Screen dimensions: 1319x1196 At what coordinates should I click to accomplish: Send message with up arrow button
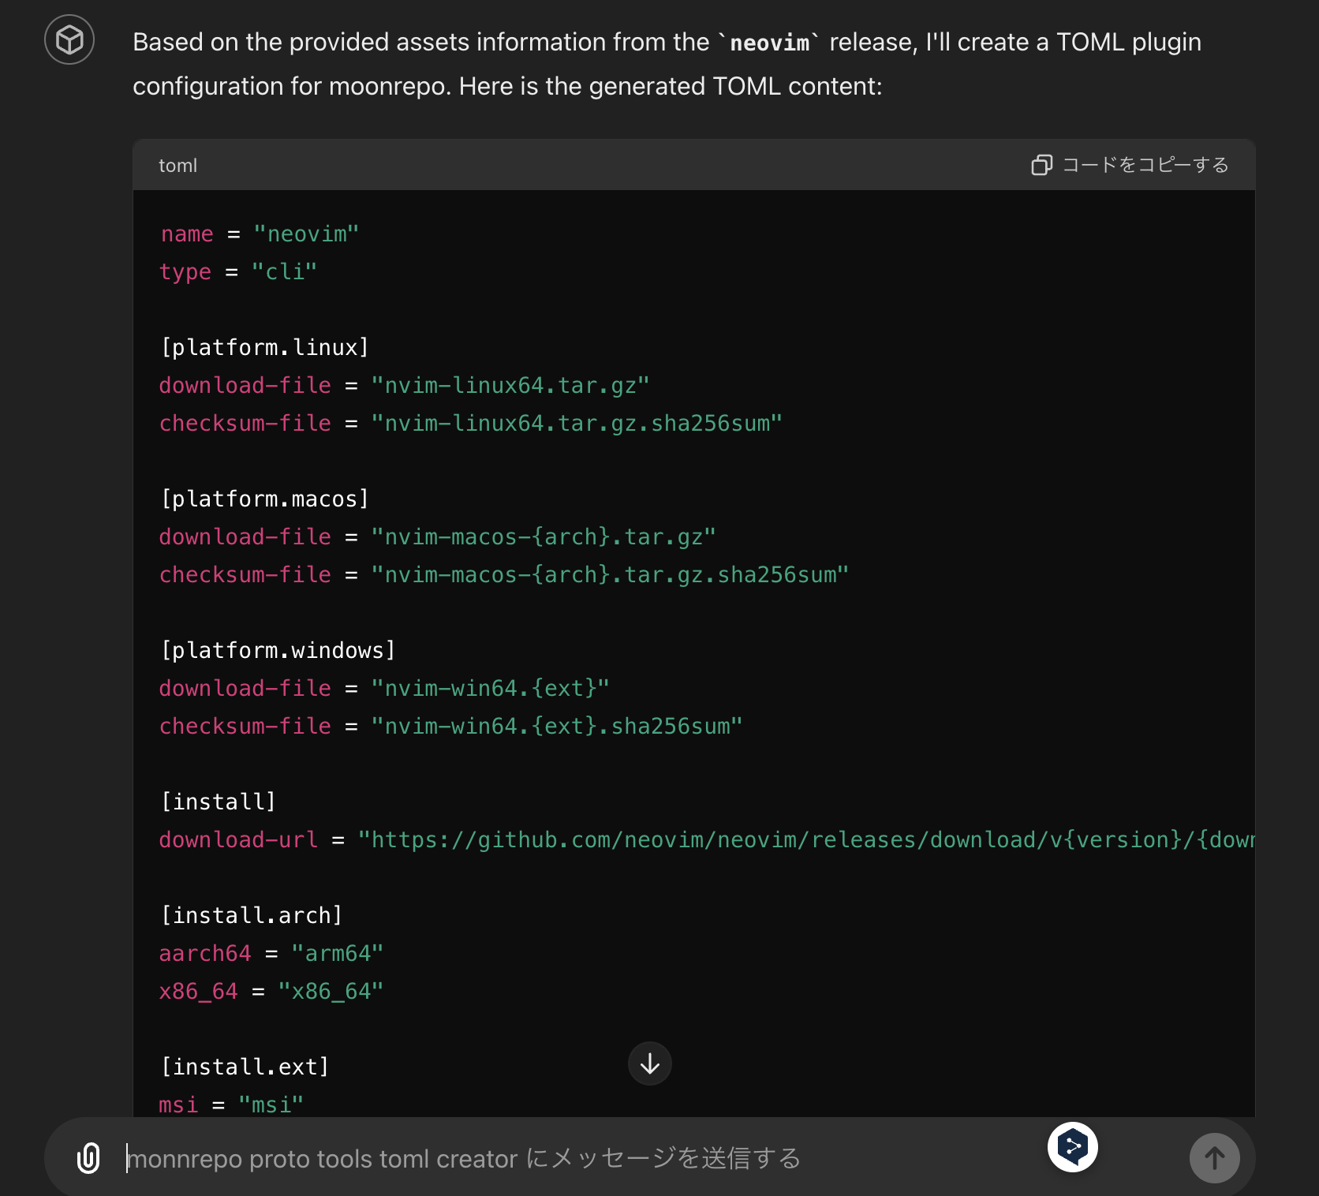tap(1215, 1158)
